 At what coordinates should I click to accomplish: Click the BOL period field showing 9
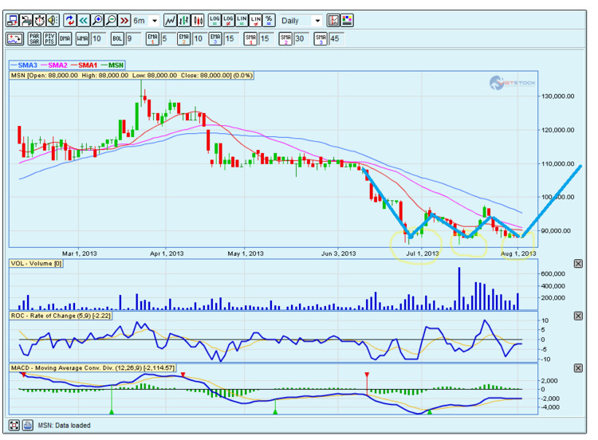click(x=133, y=38)
